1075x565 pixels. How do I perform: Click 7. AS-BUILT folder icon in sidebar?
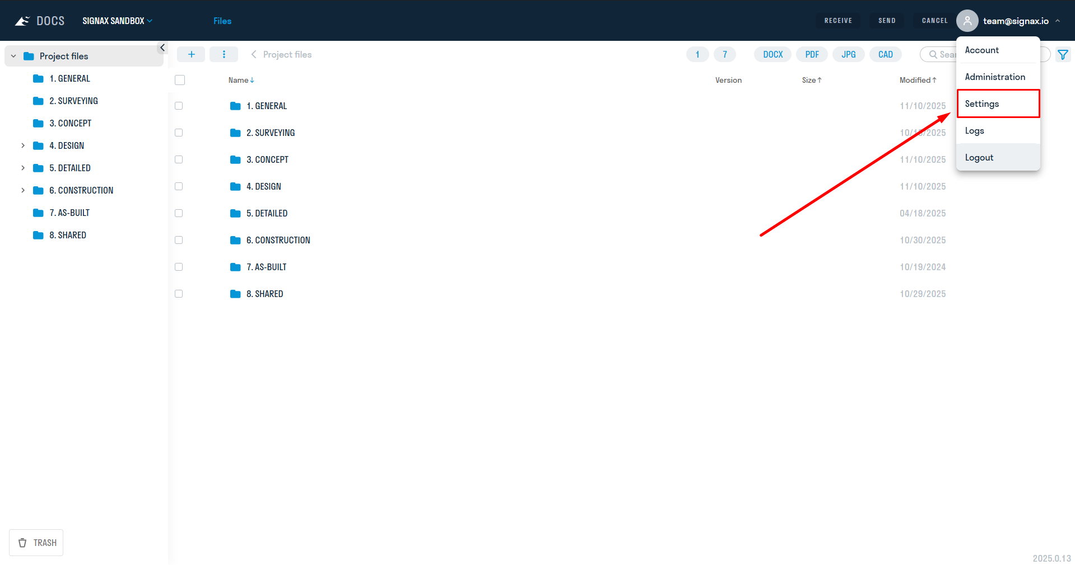[x=38, y=213]
